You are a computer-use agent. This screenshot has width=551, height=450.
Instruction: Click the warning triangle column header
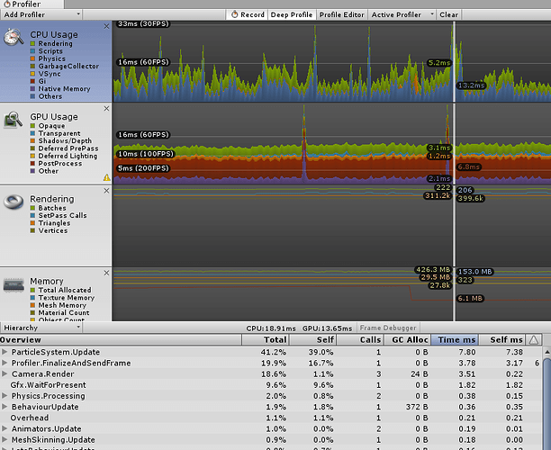pyautogui.click(x=534, y=339)
